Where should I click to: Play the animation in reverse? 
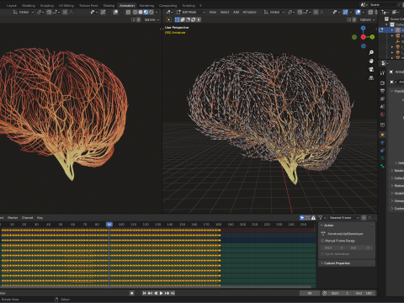[x=156, y=293]
